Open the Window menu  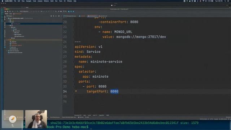[x=70, y=1]
